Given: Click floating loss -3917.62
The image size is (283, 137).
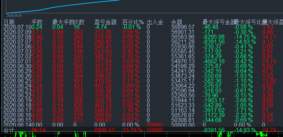Looking at the screenshot, I should click(213, 110).
